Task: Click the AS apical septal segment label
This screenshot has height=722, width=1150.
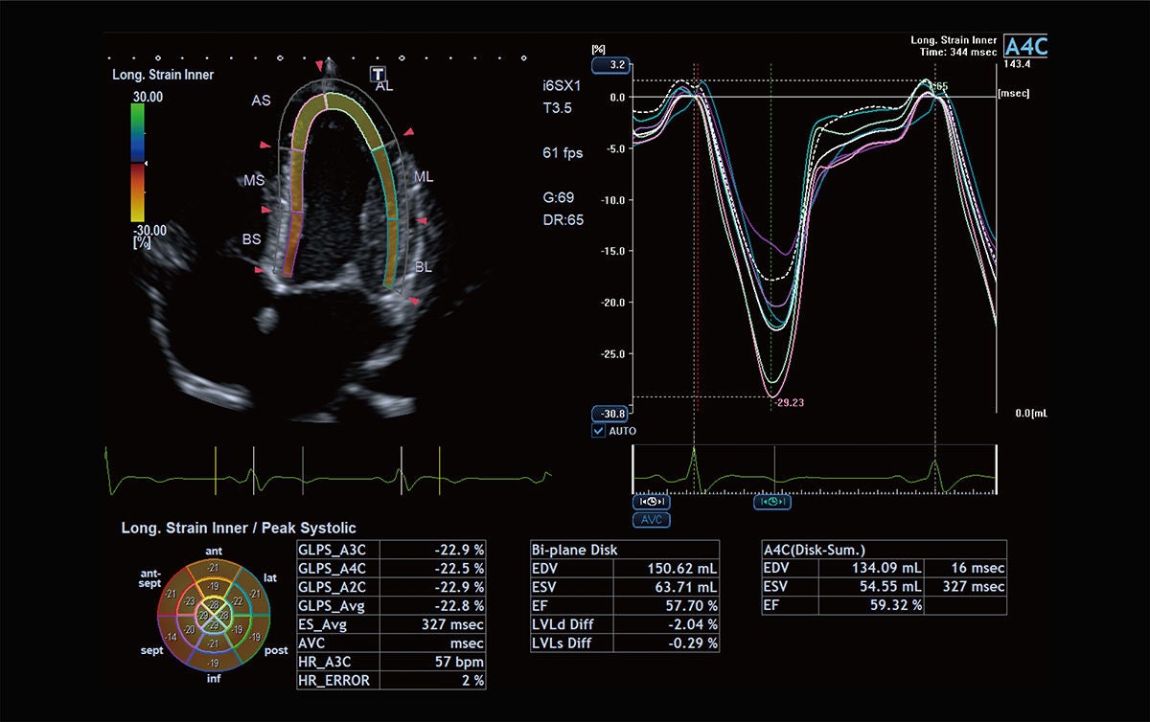Action: tap(261, 100)
